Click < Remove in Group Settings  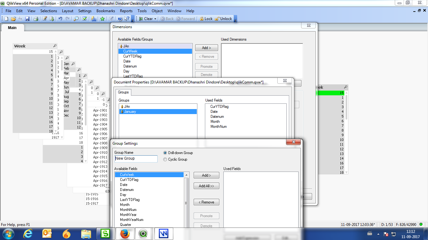(x=206, y=202)
